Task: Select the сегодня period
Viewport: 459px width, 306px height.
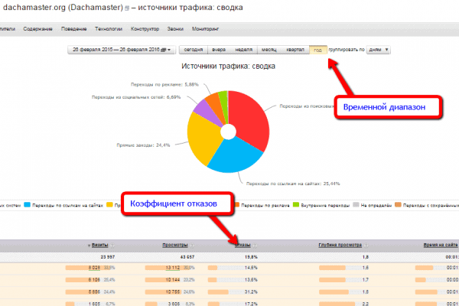Action: coord(194,50)
